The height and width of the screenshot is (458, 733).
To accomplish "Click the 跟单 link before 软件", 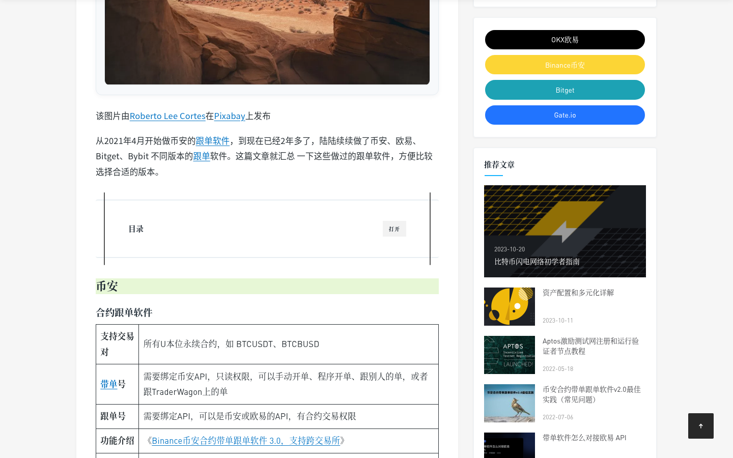I will [x=202, y=156].
